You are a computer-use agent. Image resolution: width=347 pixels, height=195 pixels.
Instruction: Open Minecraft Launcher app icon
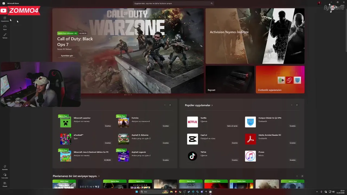click(66, 122)
